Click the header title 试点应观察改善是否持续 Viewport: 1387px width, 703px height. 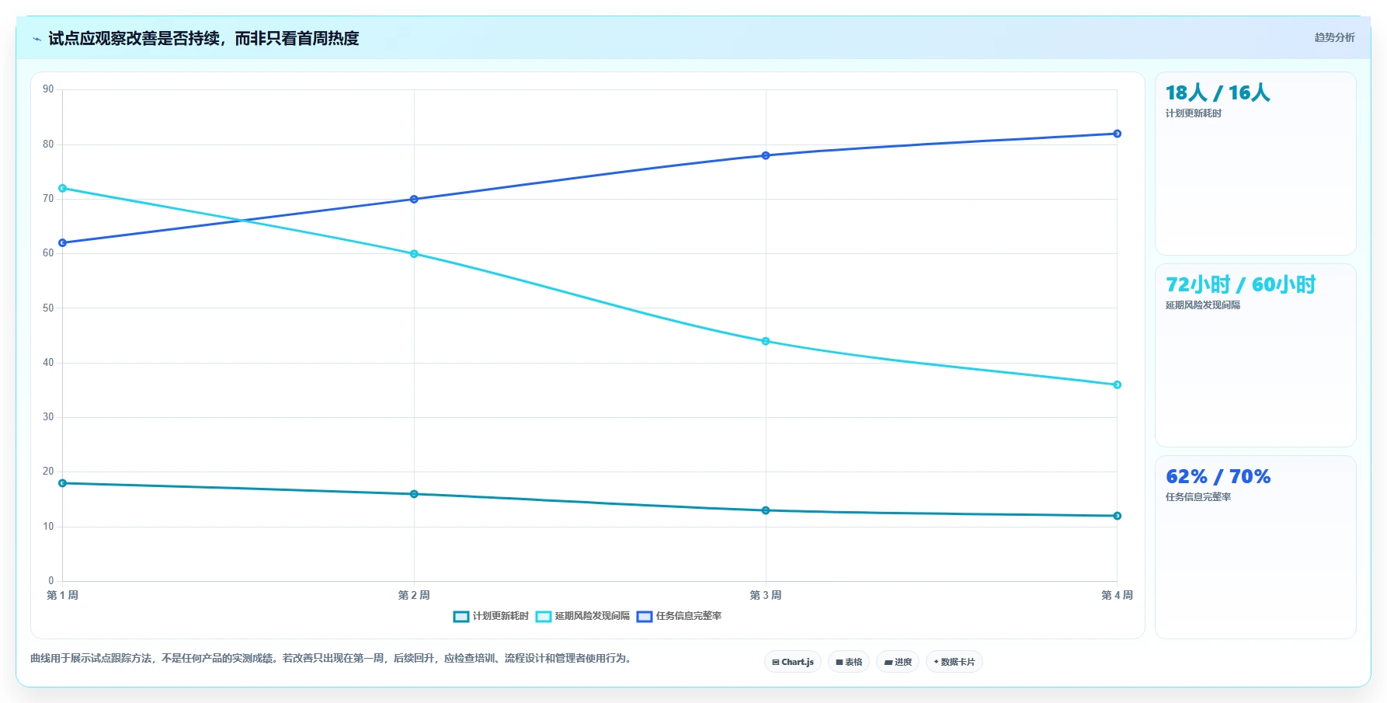(x=203, y=39)
